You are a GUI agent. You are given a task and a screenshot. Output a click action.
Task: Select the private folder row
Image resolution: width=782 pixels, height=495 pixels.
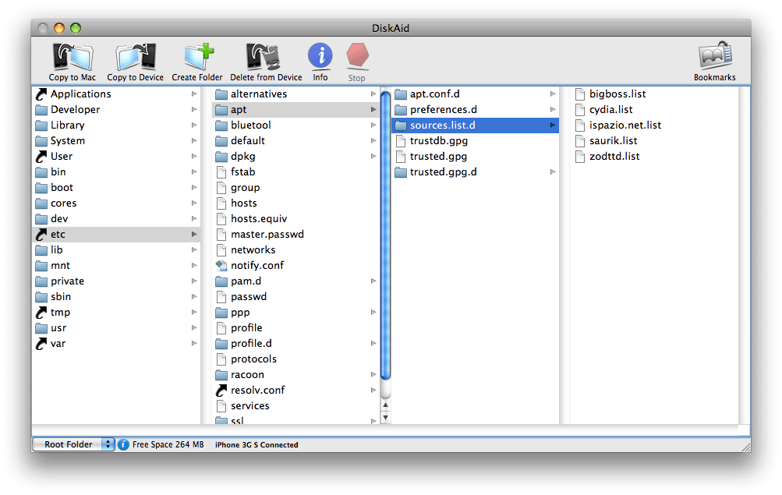[x=117, y=281]
